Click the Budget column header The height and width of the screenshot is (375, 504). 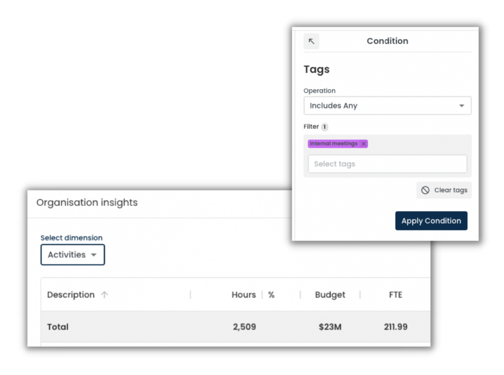pos(330,295)
